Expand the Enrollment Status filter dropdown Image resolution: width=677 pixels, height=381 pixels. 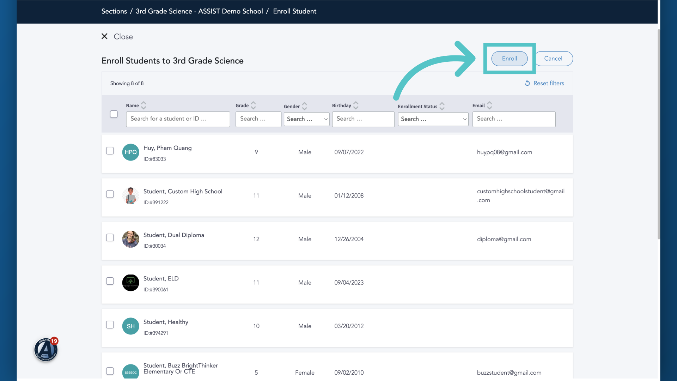click(433, 119)
